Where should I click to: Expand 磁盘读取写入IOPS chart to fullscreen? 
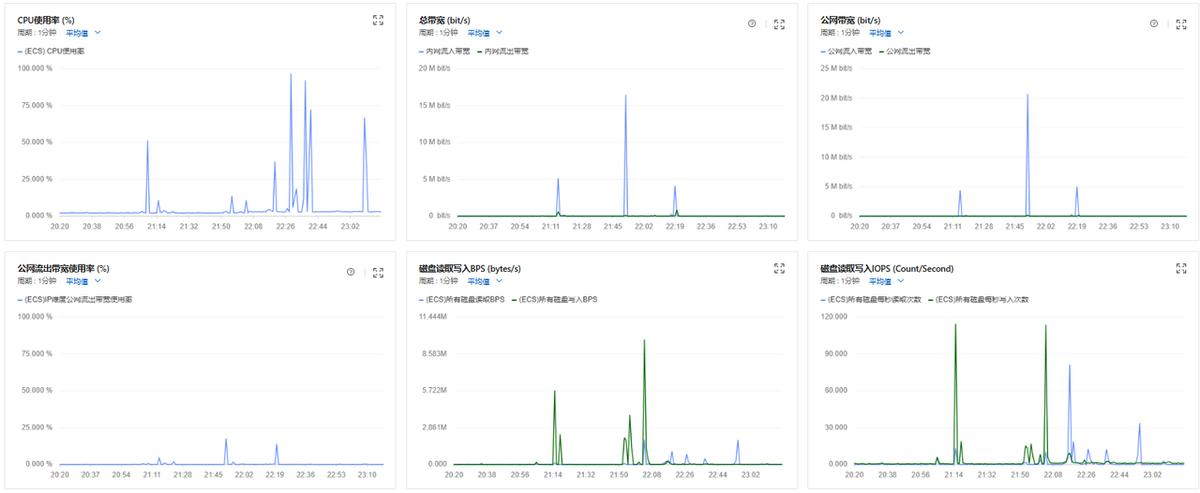point(1180,268)
